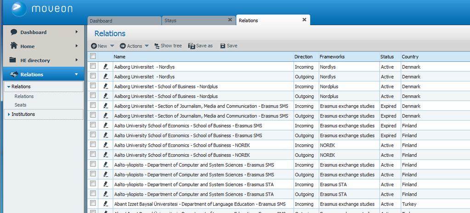
Task: Check Aalborg Journalism Erasmus SMS Incoming row
Action: click(93, 105)
